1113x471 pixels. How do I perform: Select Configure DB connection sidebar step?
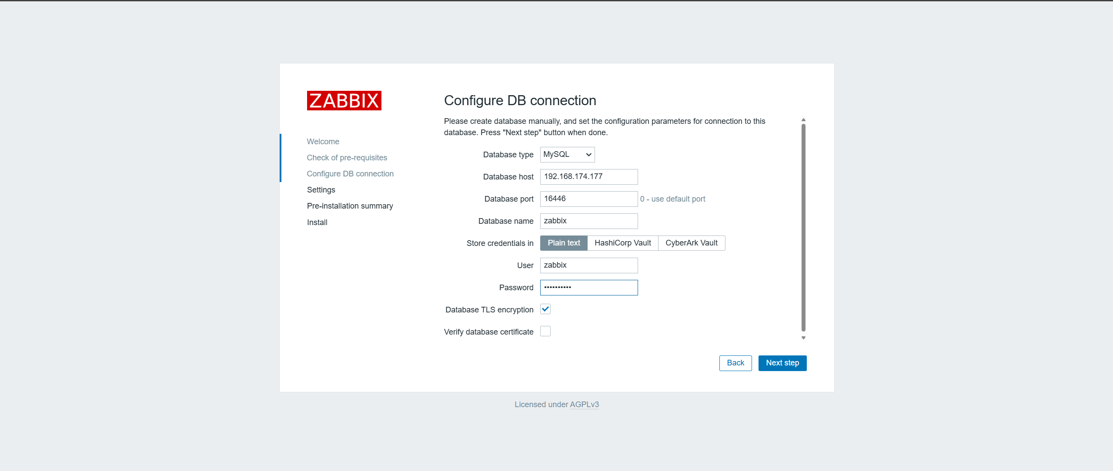pos(350,174)
